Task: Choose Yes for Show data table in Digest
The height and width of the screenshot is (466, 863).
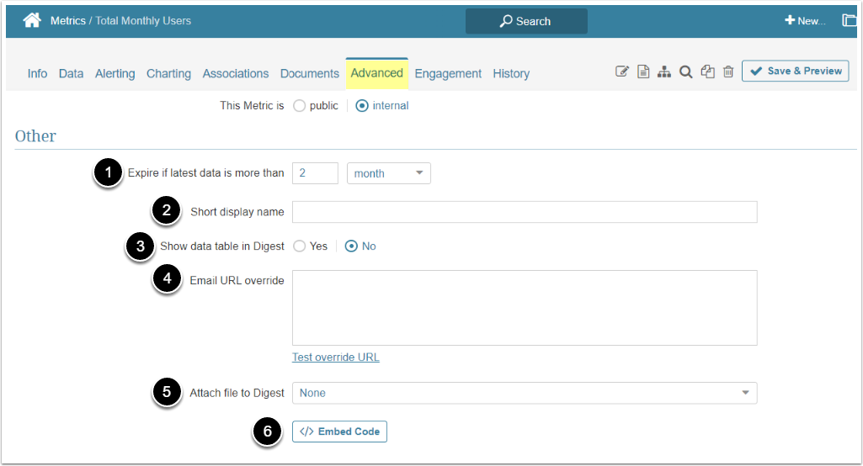Action: click(x=300, y=246)
